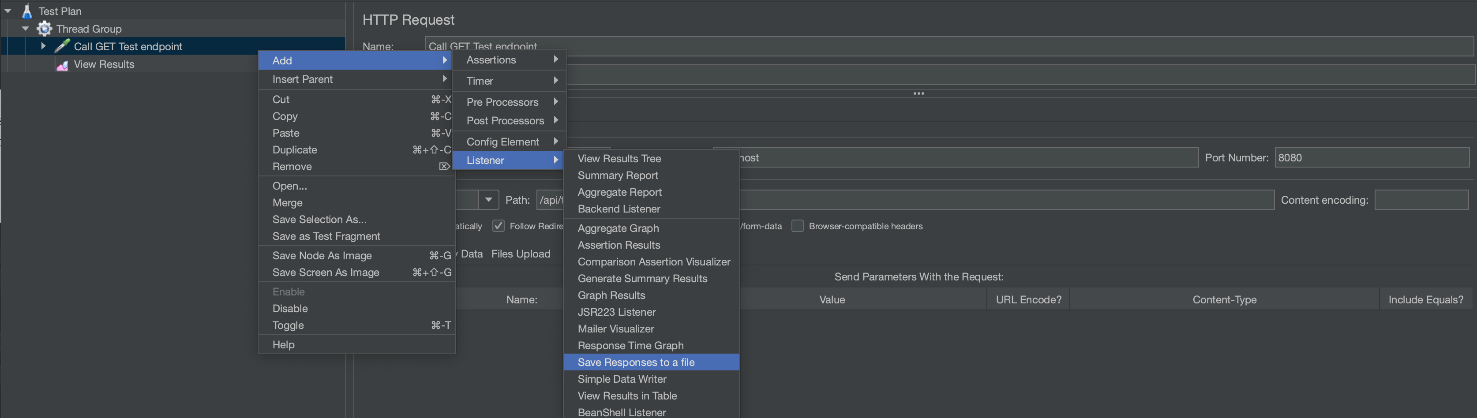1477x418 pixels.
Task: Click the Port Number field
Action: click(x=1372, y=158)
